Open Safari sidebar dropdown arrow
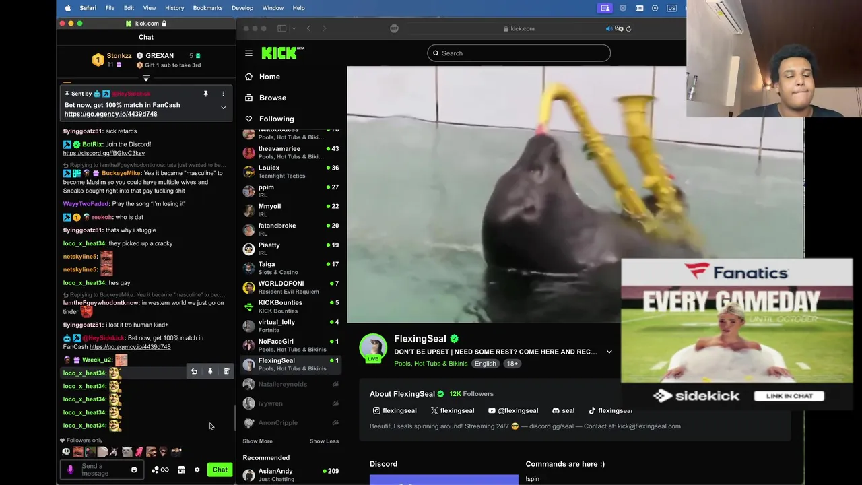This screenshot has height=485, width=862. click(294, 28)
